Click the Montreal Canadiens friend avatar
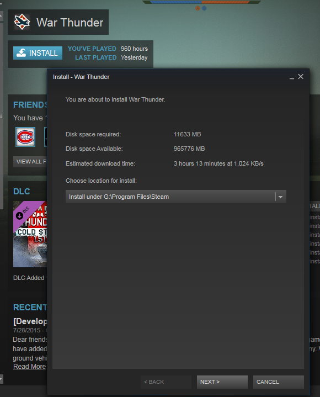The height and width of the screenshot is (397, 320). pyautogui.click(x=25, y=137)
